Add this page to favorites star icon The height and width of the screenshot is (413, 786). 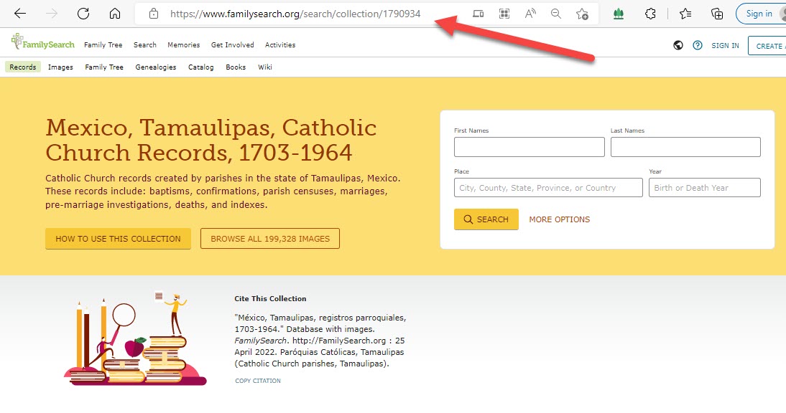pyautogui.click(x=582, y=14)
